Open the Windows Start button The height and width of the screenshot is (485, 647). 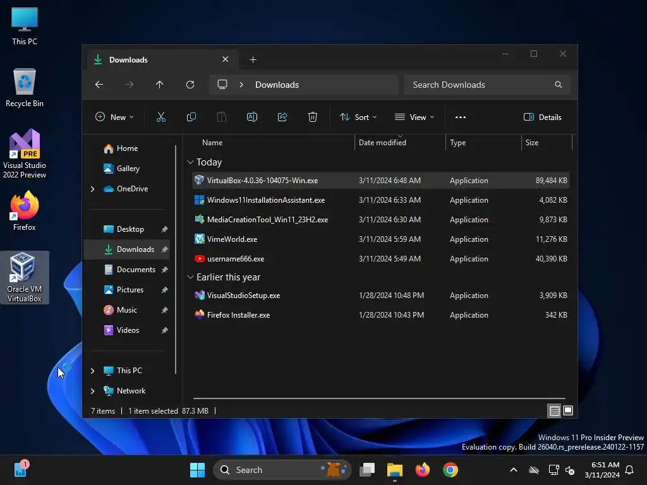pos(197,470)
